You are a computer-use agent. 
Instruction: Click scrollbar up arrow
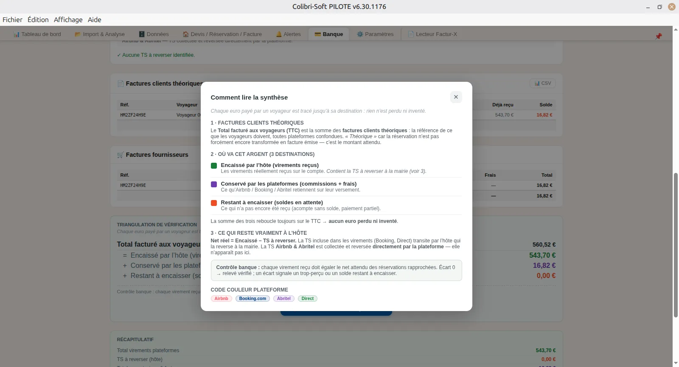click(x=676, y=29)
